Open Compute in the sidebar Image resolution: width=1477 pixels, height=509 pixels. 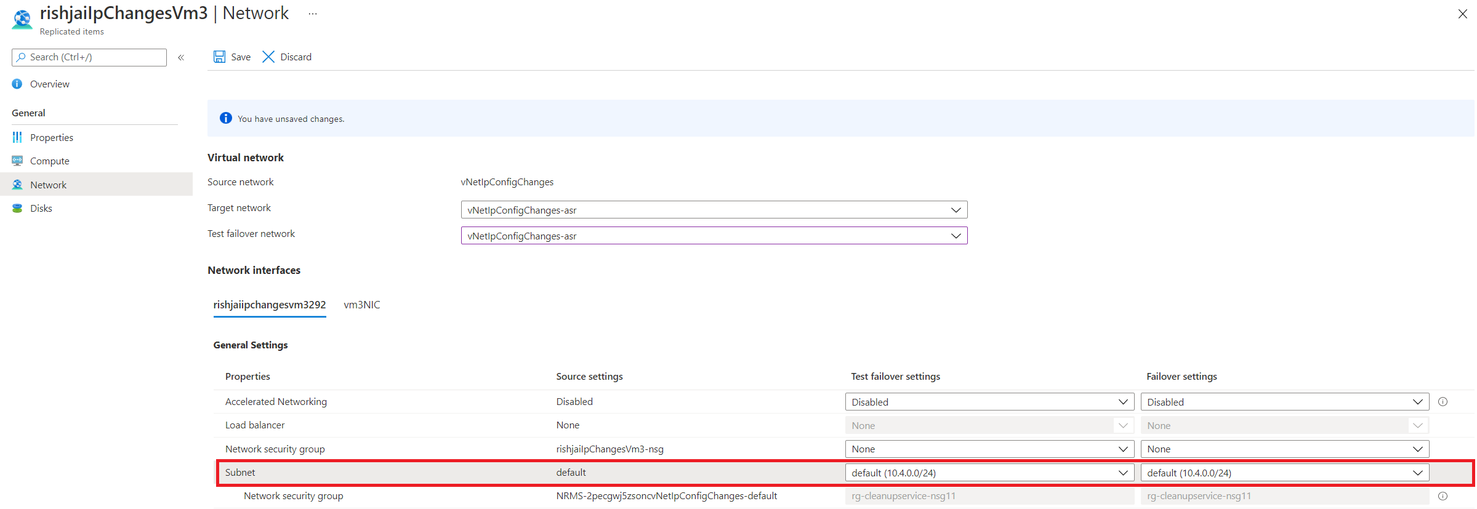[50, 161]
